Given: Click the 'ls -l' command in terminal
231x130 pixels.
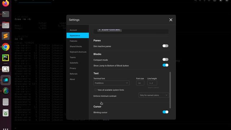Looking at the screenshot, I should [18, 39].
